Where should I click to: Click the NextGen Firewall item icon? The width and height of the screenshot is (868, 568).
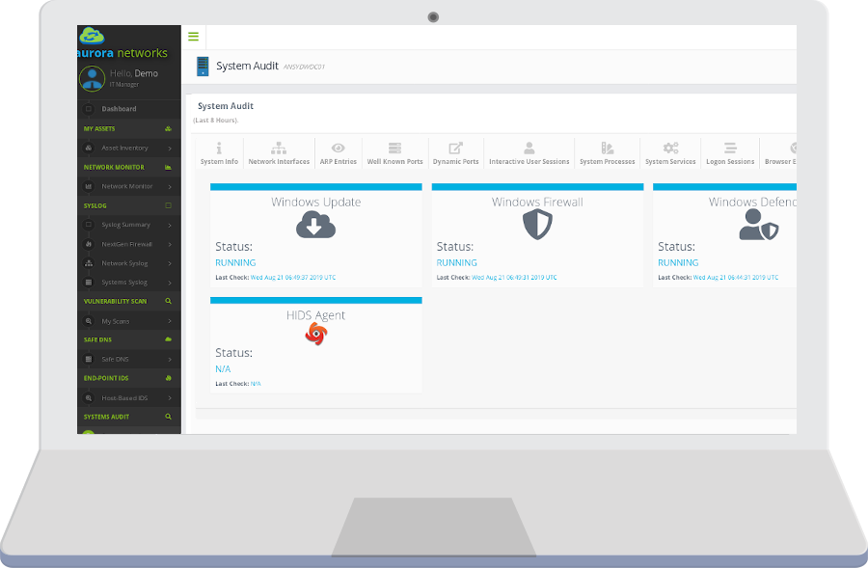(x=89, y=244)
